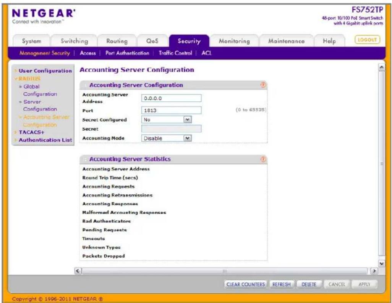Expand Authentication List in sidebar
This screenshot has height=303, width=392.
[45, 140]
